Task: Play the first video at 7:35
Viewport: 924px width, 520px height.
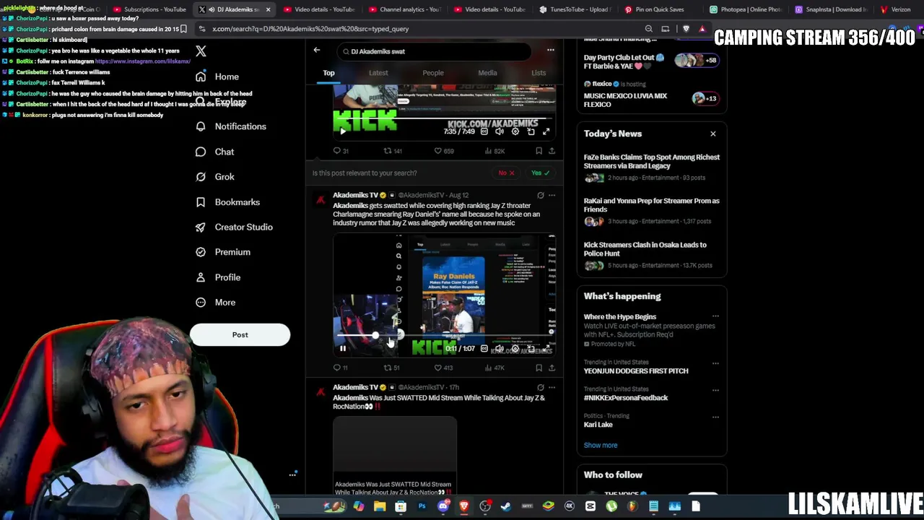Action: pyautogui.click(x=343, y=131)
